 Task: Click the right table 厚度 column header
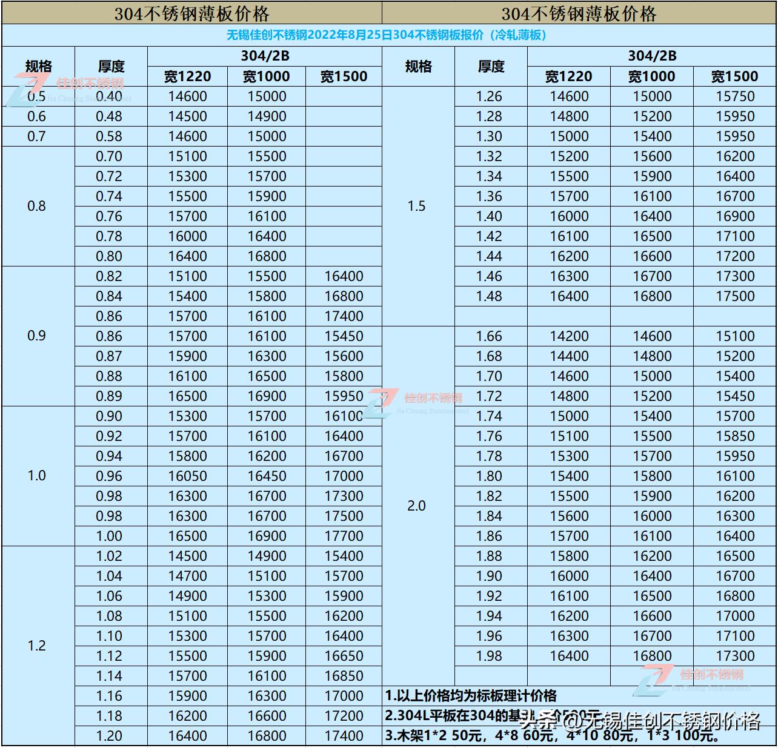pos(491,66)
